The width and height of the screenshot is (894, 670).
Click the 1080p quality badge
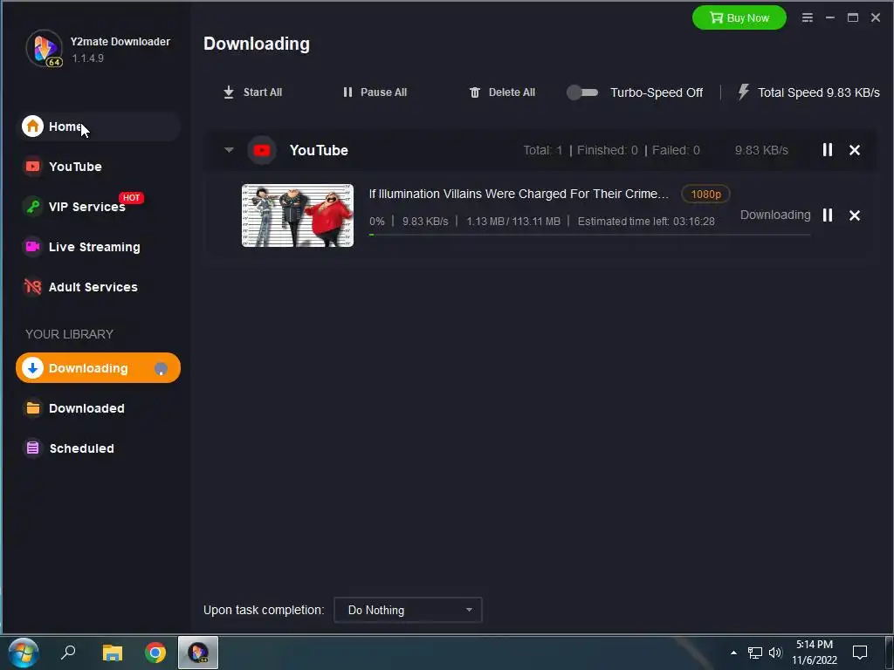[705, 195]
